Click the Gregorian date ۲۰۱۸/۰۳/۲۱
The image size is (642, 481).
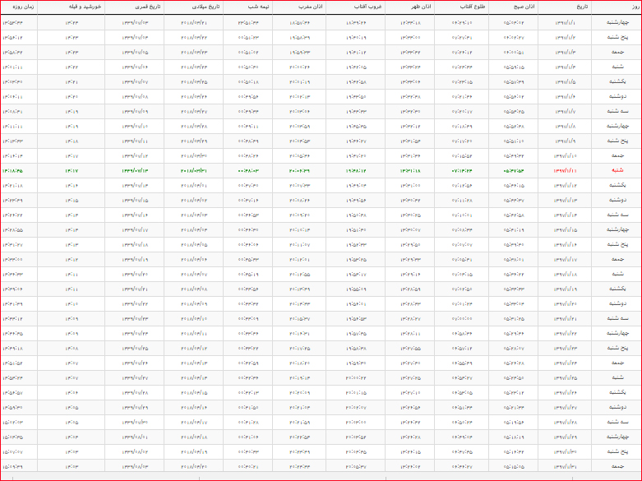coord(194,22)
